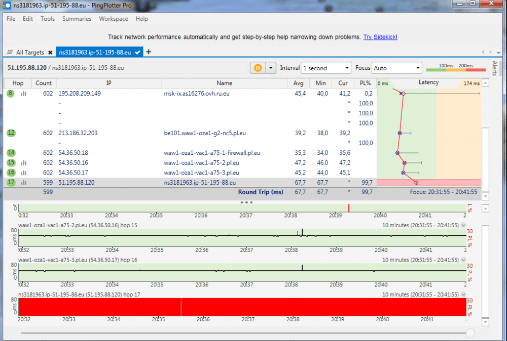The image size is (507, 341).
Task: Click the green hop 14 number badge
Action: click(x=11, y=153)
